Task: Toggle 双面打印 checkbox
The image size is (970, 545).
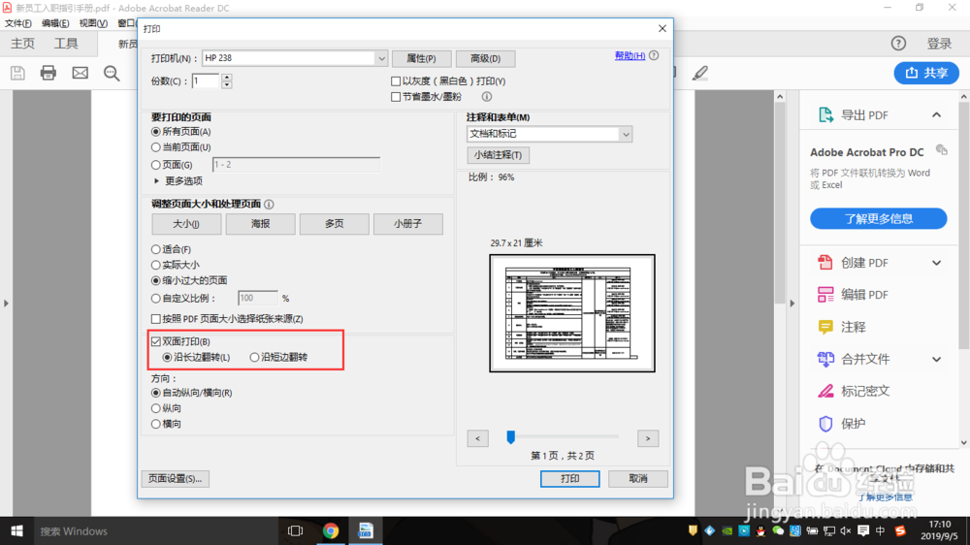Action: pyautogui.click(x=156, y=341)
